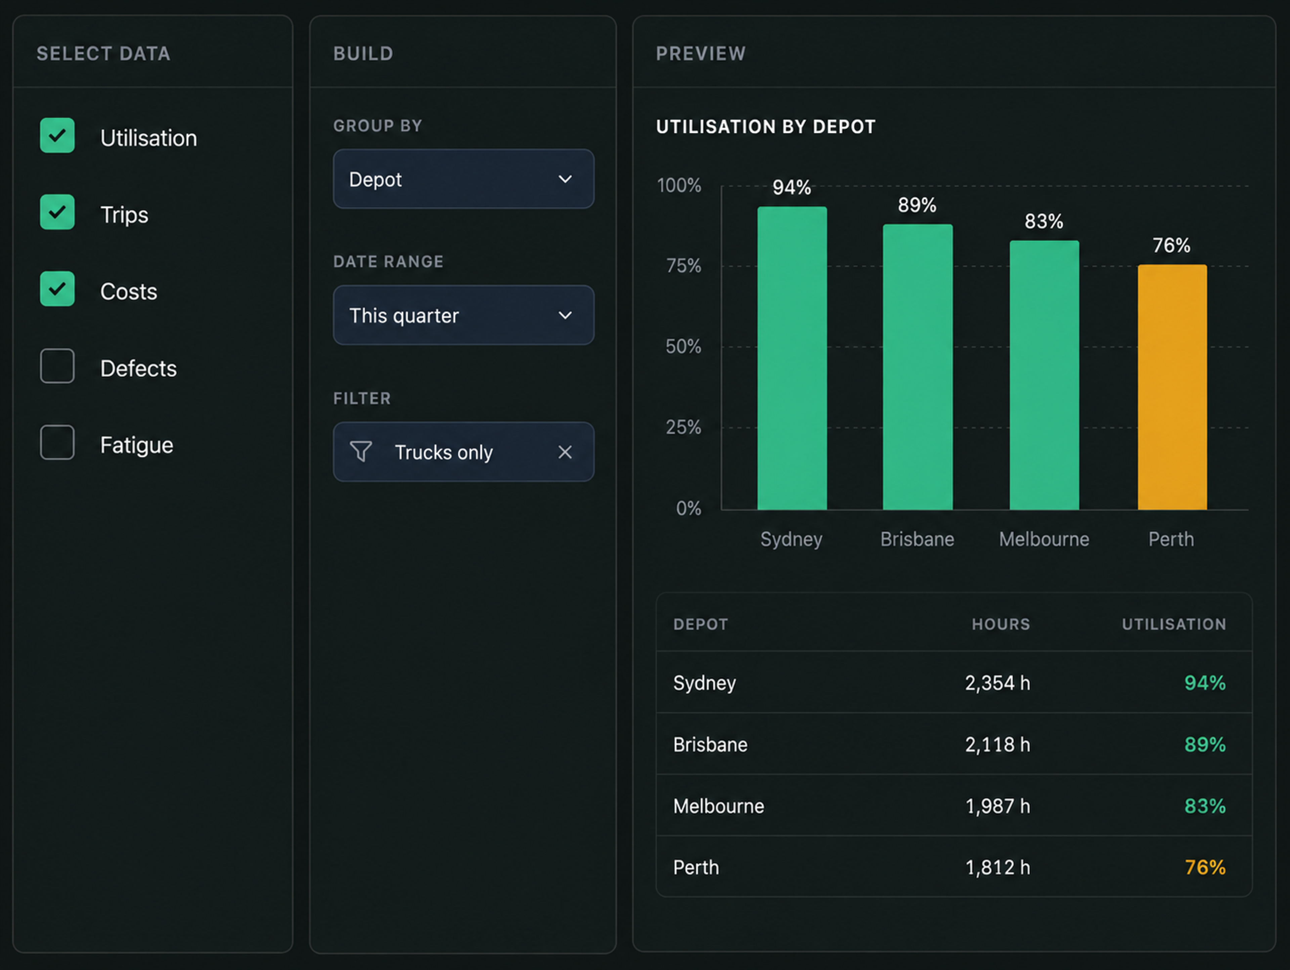The height and width of the screenshot is (970, 1290).
Task: Click the 83% utilisation table value
Action: [x=1205, y=806]
